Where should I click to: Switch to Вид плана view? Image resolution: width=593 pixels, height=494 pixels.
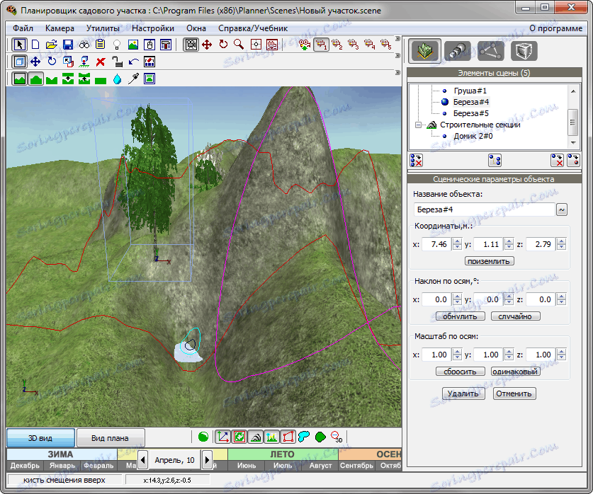click(x=111, y=438)
